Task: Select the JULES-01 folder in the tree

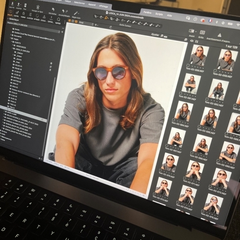Action: click(16, 73)
